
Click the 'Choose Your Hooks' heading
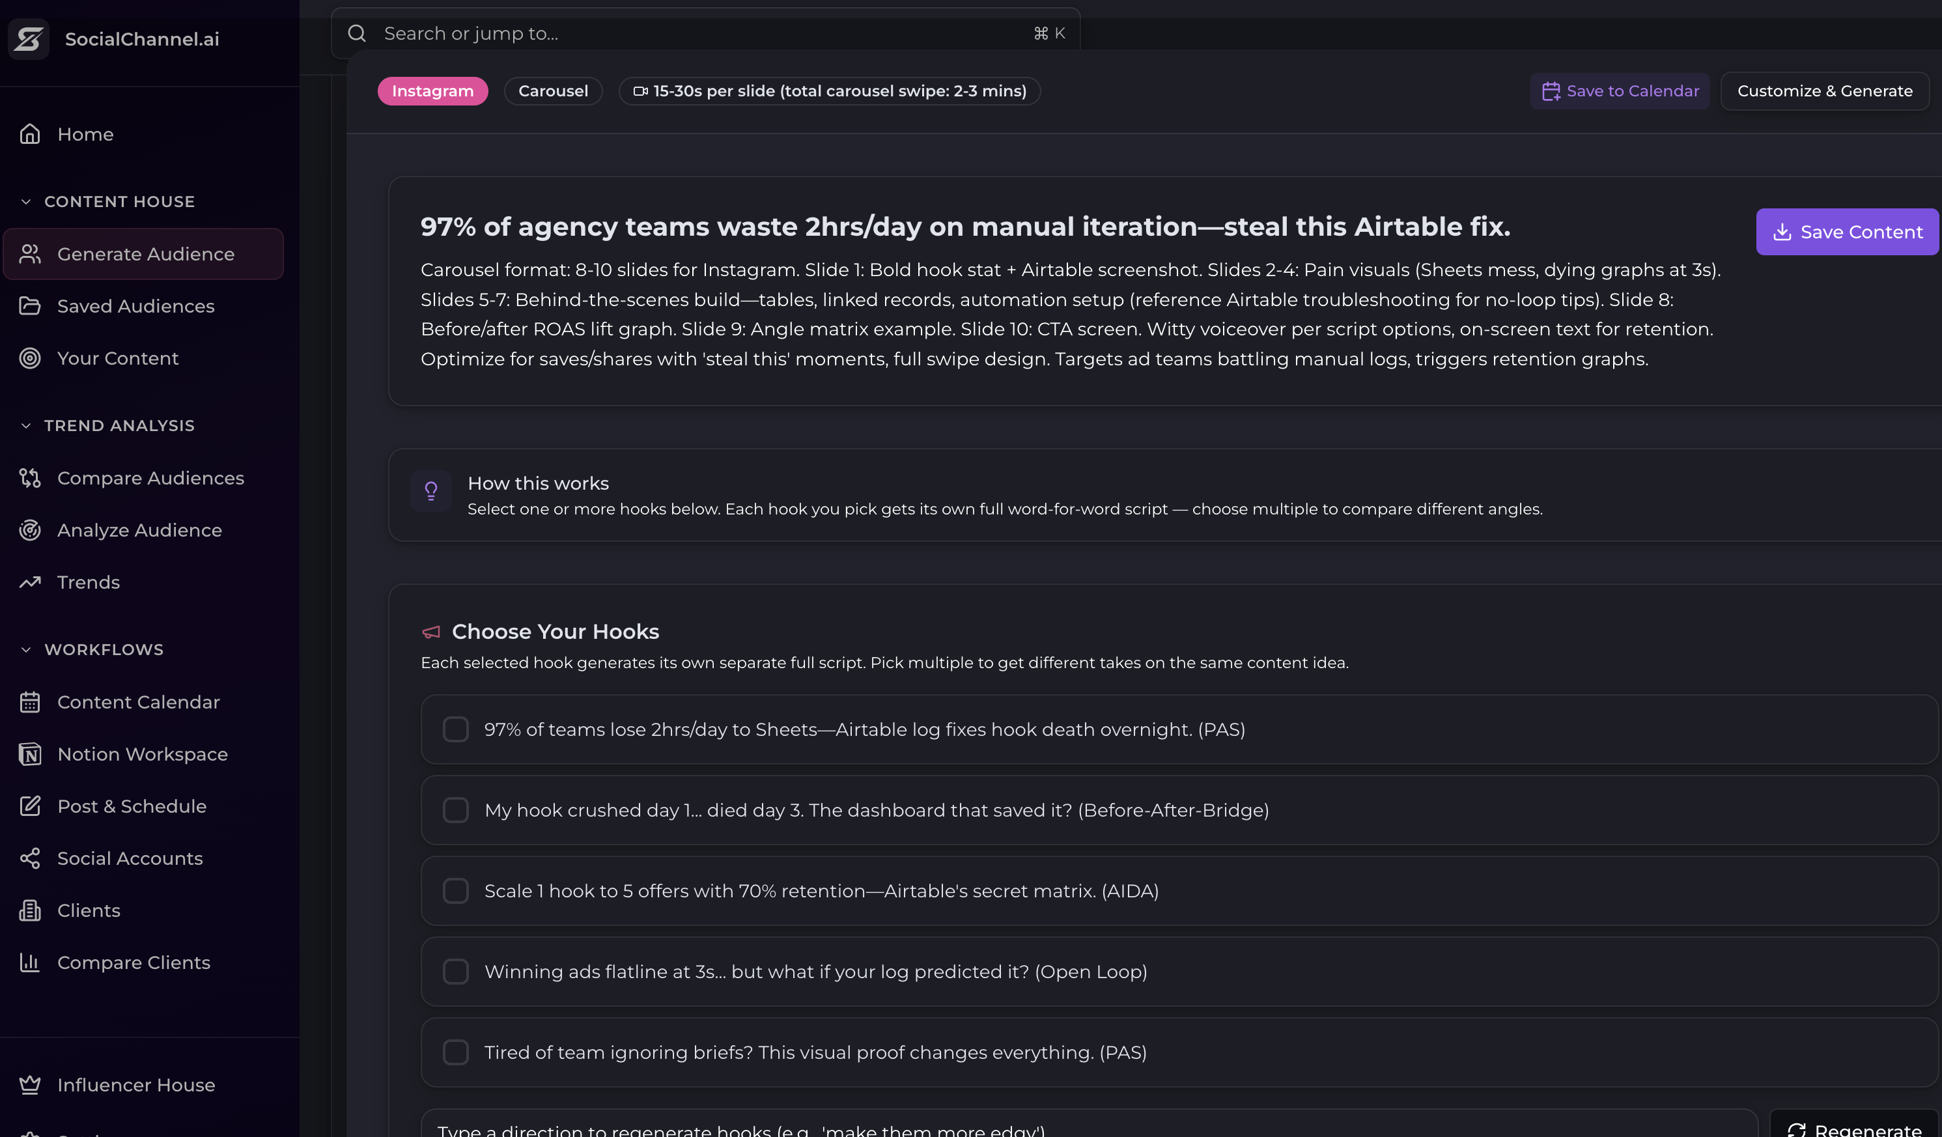(x=555, y=631)
